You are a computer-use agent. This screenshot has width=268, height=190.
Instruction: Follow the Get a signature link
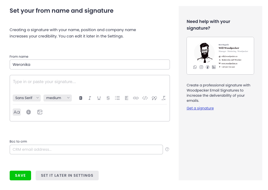coord(200,108)
